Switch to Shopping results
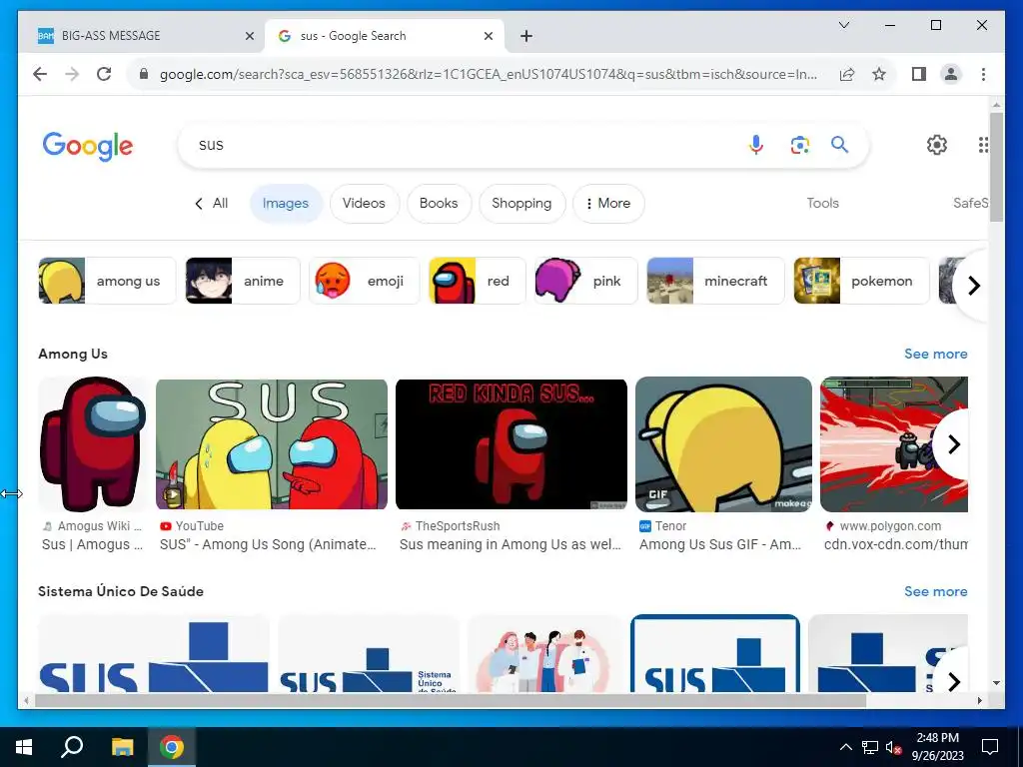Screen dimensions: 1023x767 click(x=521, y=203)
